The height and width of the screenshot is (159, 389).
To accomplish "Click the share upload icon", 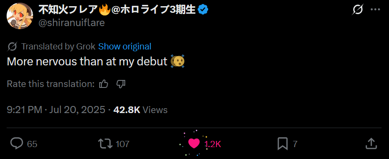I will click(371, 144).
